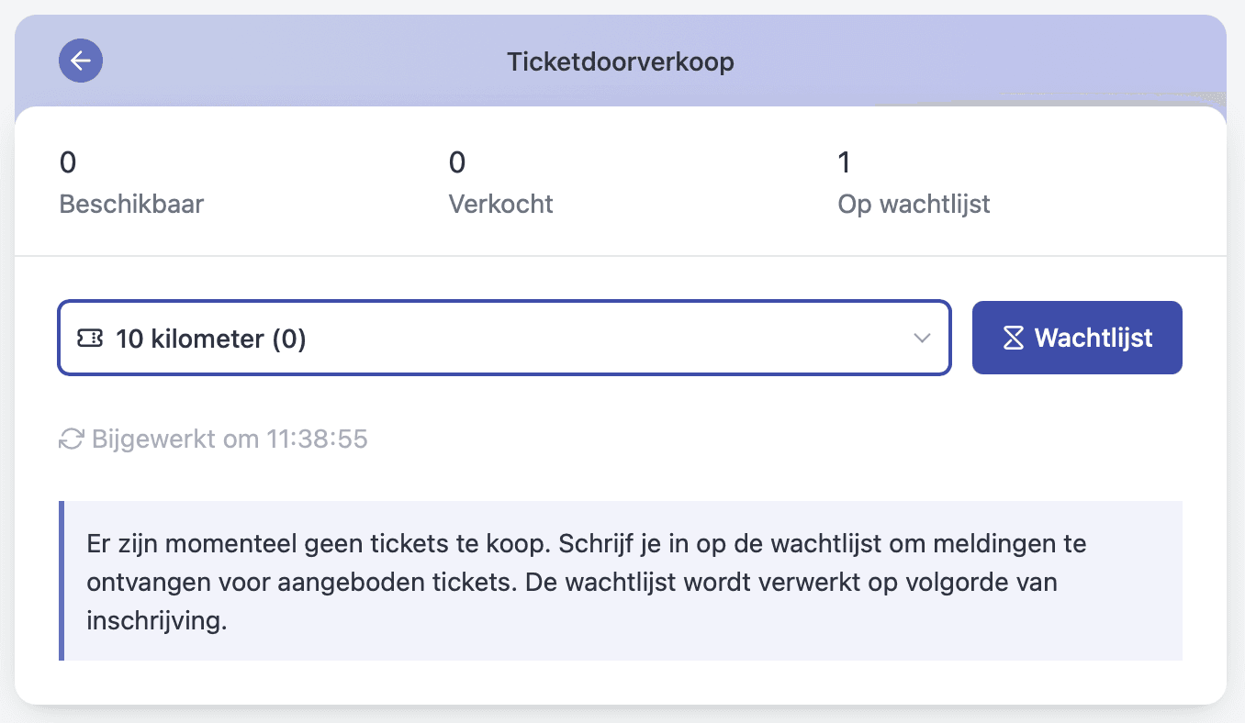Select the "Op wachtlijst" label

click(914, 204)
